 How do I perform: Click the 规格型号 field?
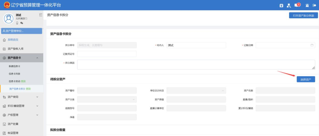point(107,108)
